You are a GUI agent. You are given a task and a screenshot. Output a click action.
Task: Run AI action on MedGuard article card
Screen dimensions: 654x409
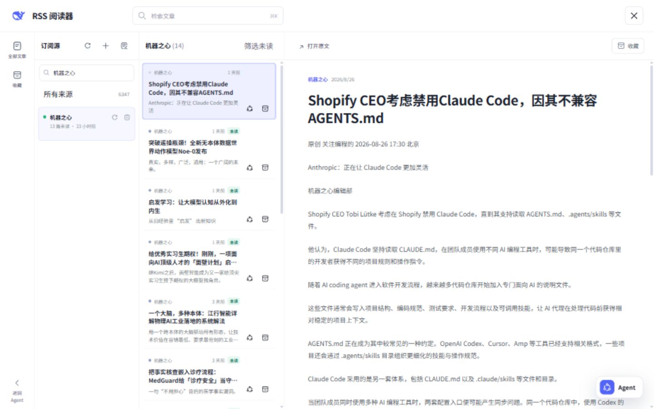coord(250,389)
